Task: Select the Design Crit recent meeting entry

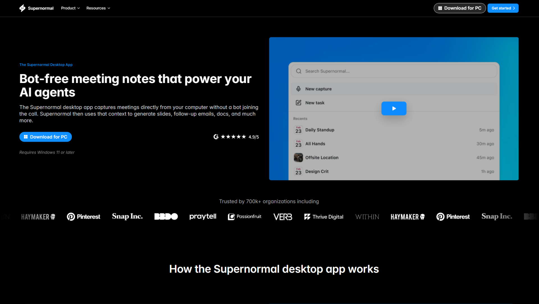Action: (x=317, y=171)
